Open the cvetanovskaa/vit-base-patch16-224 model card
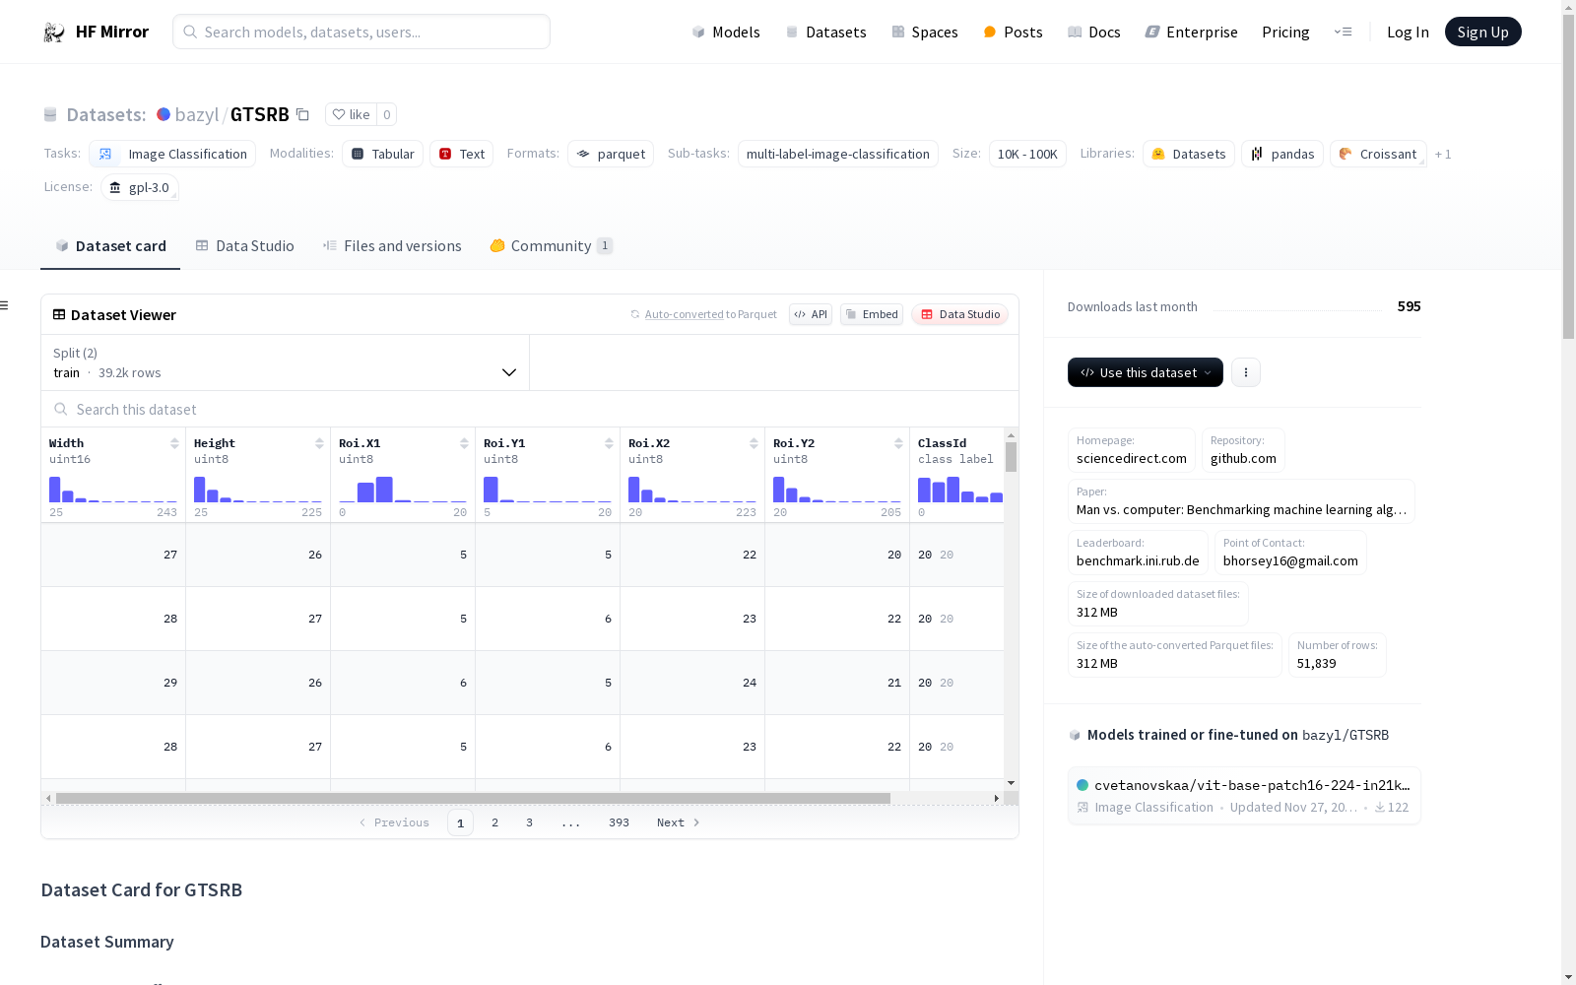Image resolution: width=1576 pixels, height=985 pixels. 1244,796
